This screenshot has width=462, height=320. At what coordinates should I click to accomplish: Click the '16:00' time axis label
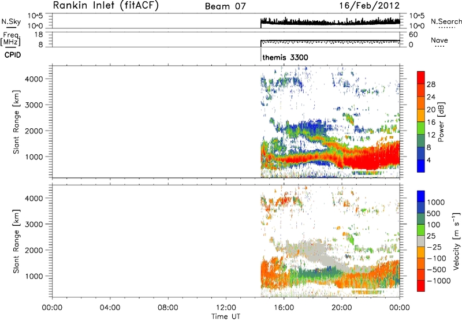pos(284,308)
